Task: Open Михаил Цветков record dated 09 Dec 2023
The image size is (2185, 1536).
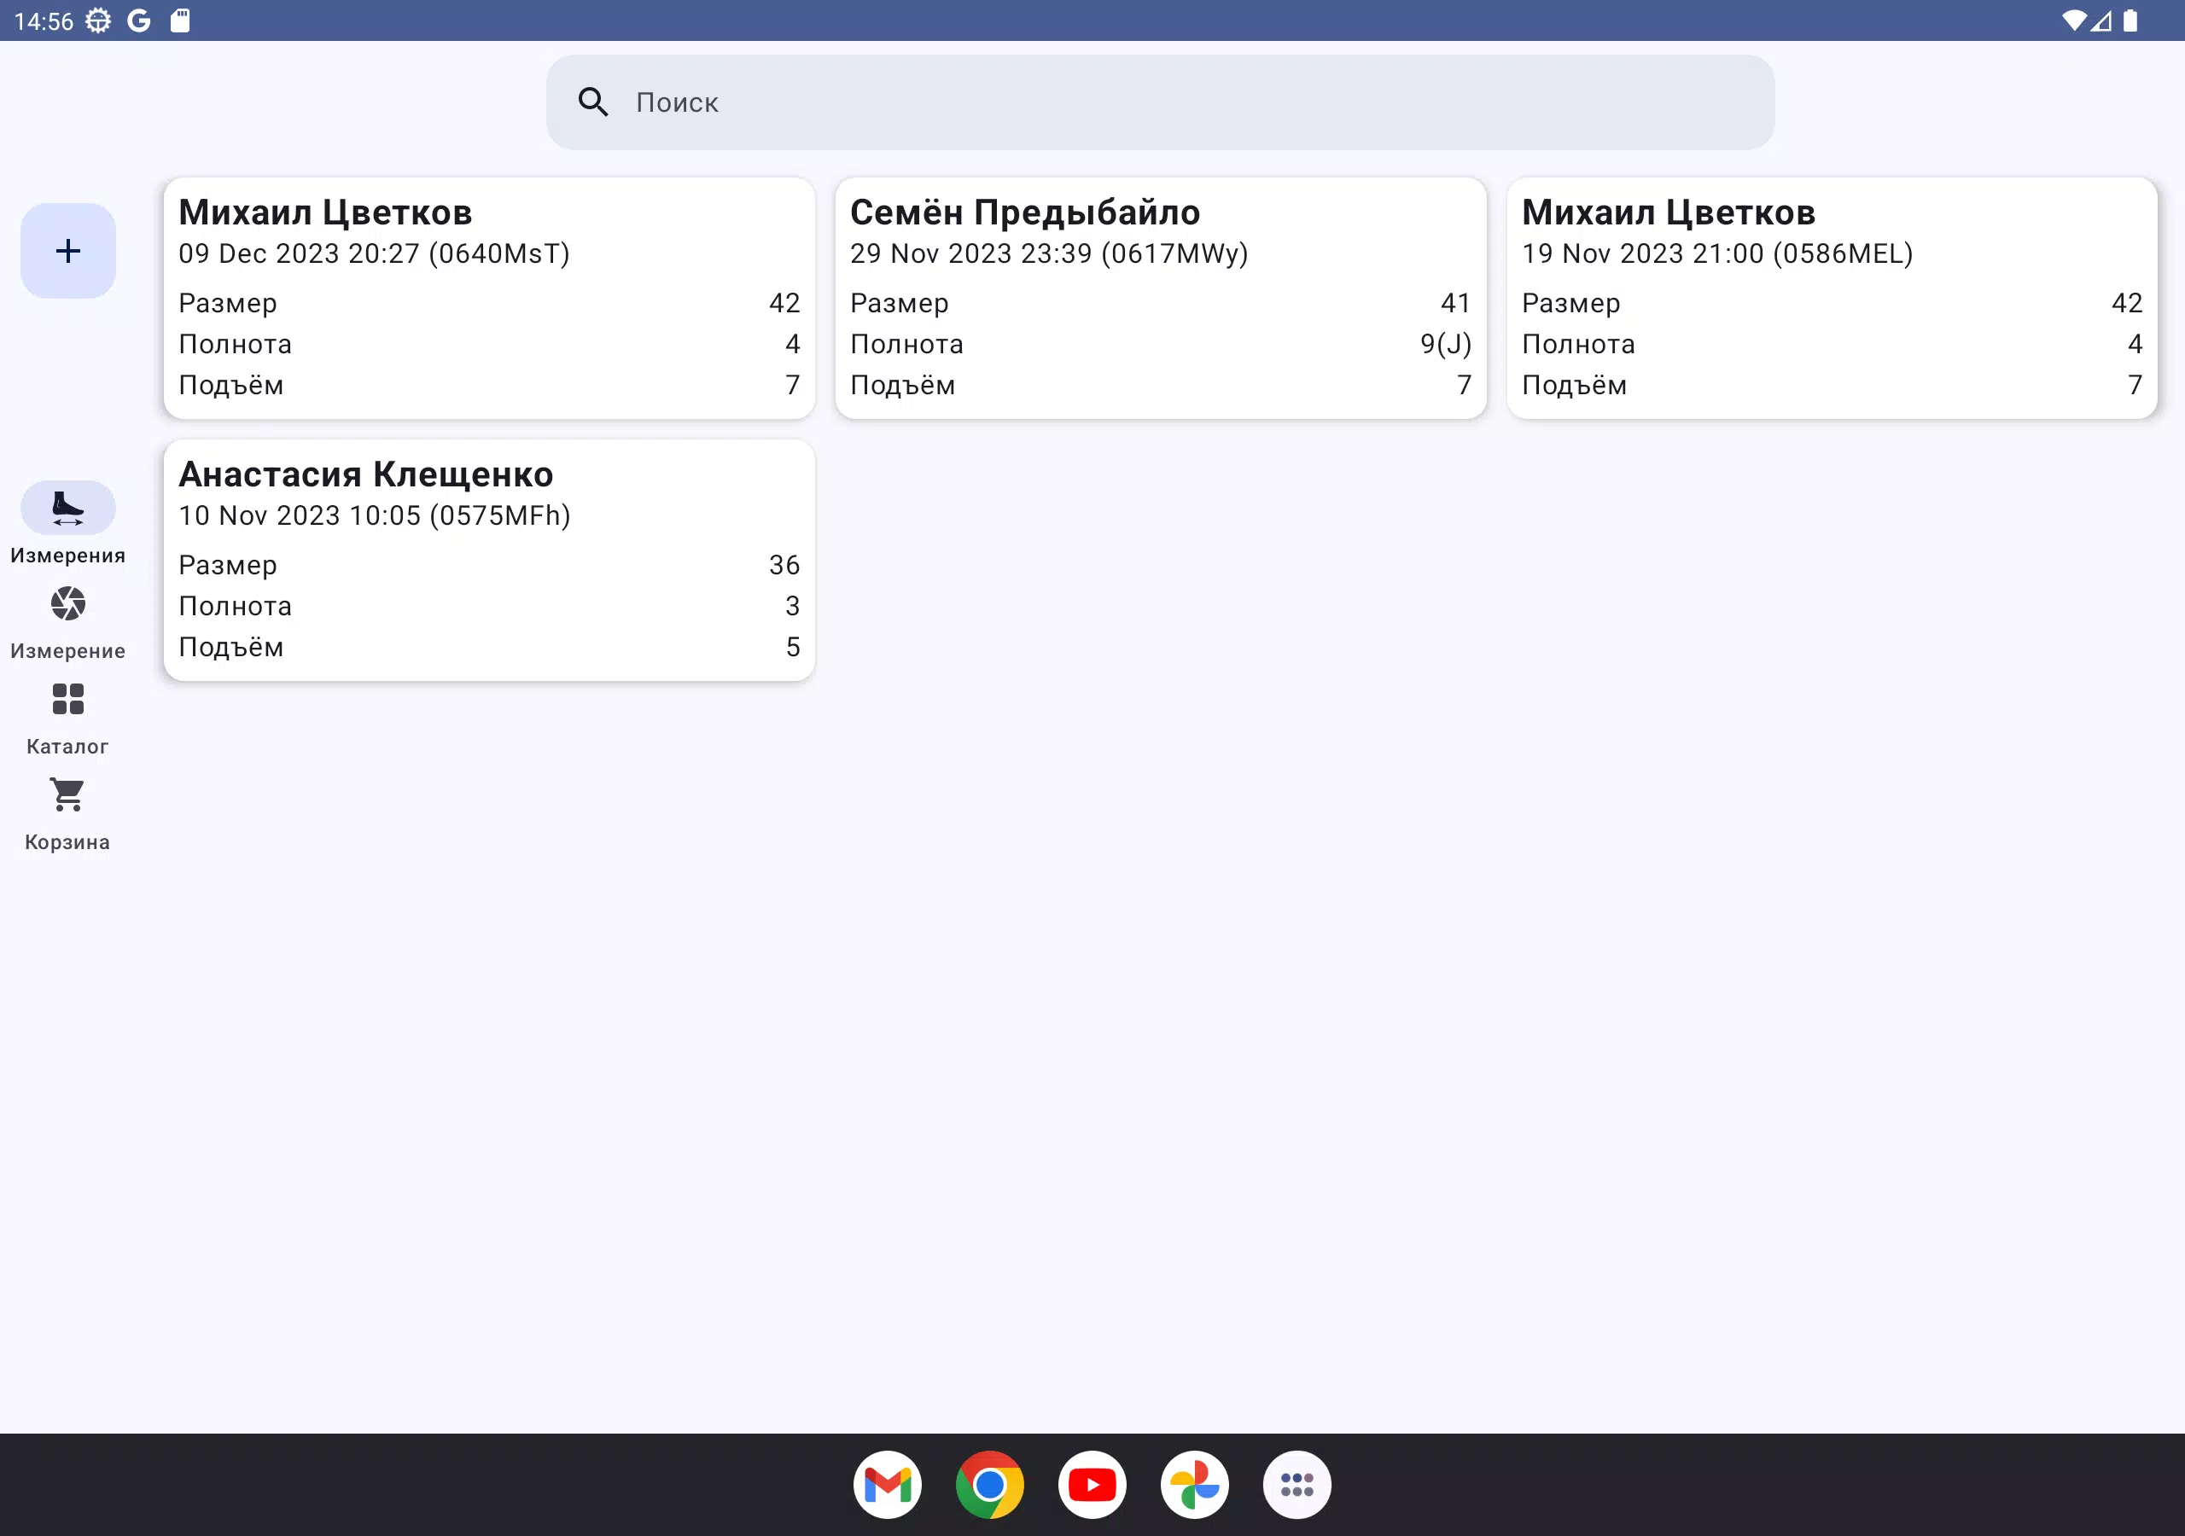Action: (488, 298)
